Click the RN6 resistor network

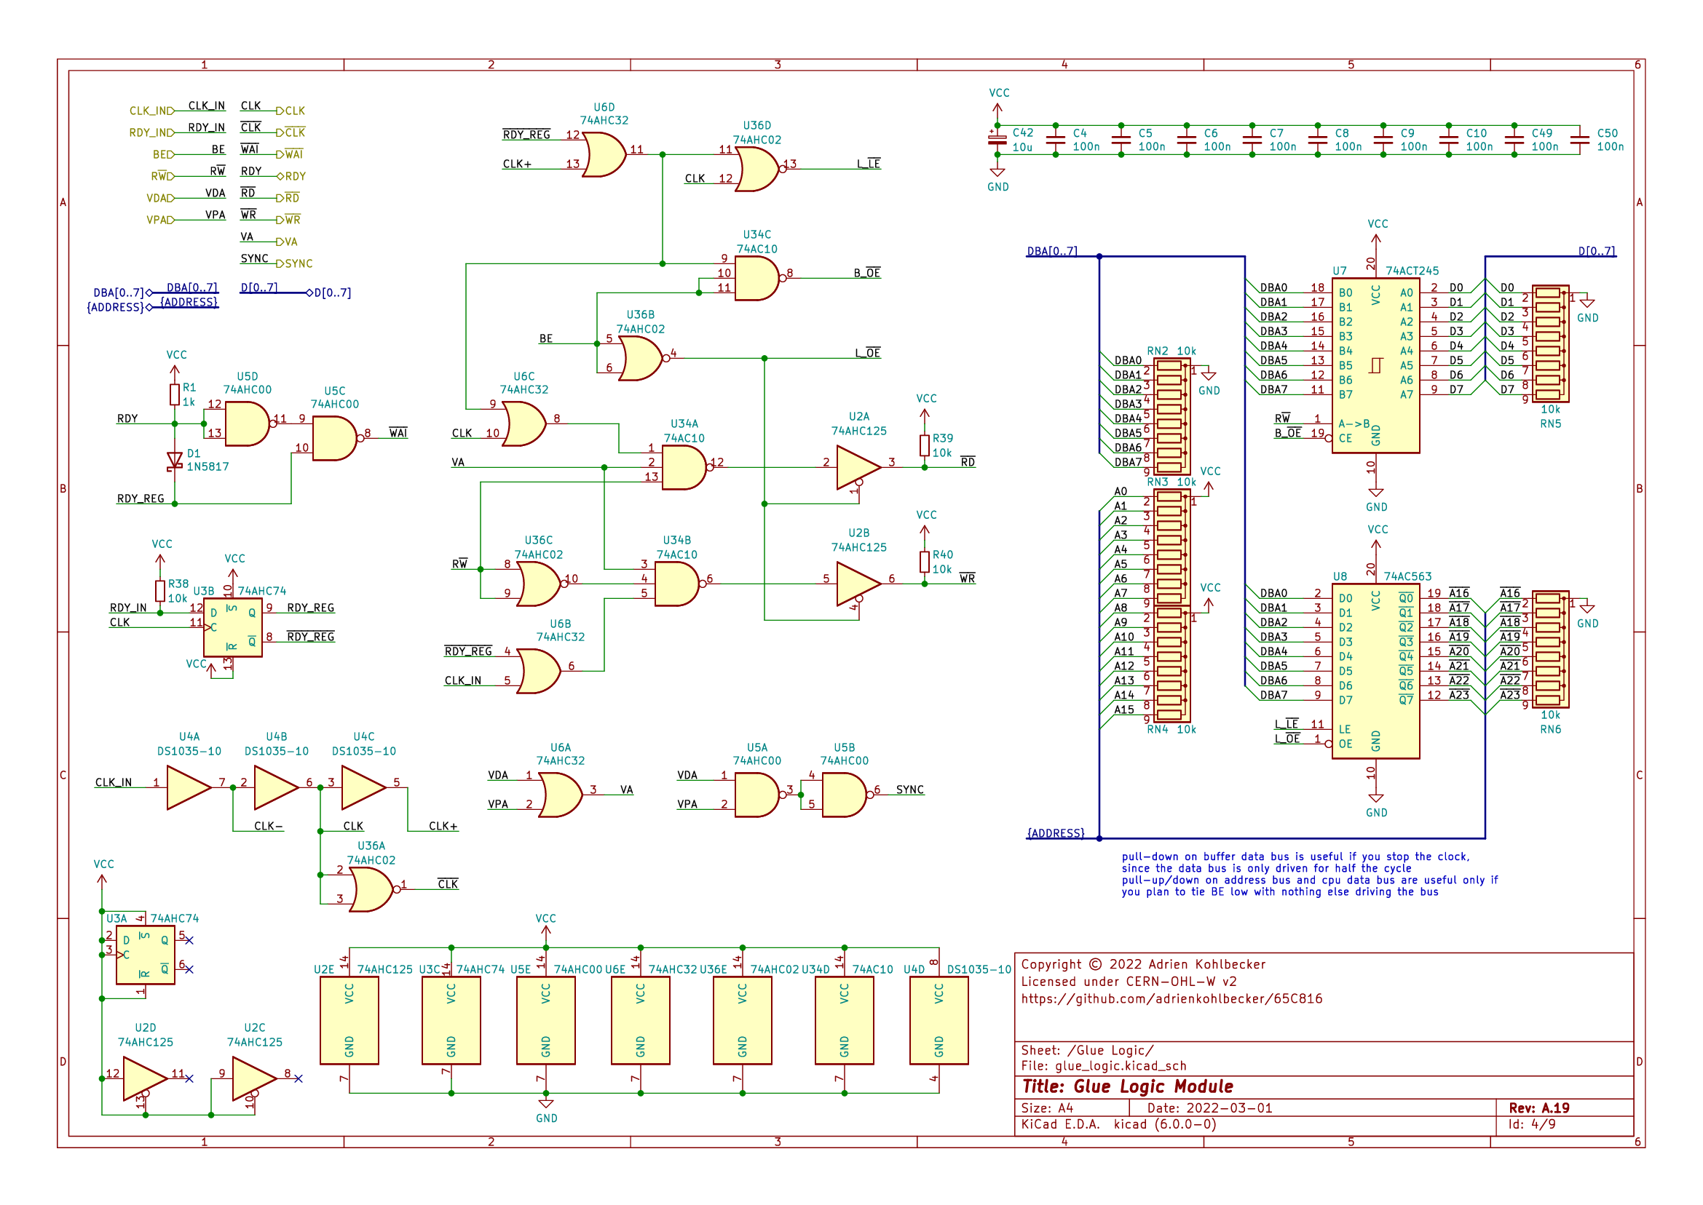(1551, 649)
